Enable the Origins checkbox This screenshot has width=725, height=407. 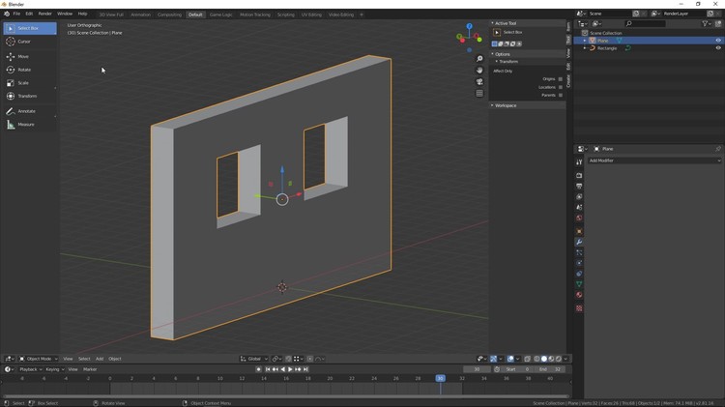561,79
